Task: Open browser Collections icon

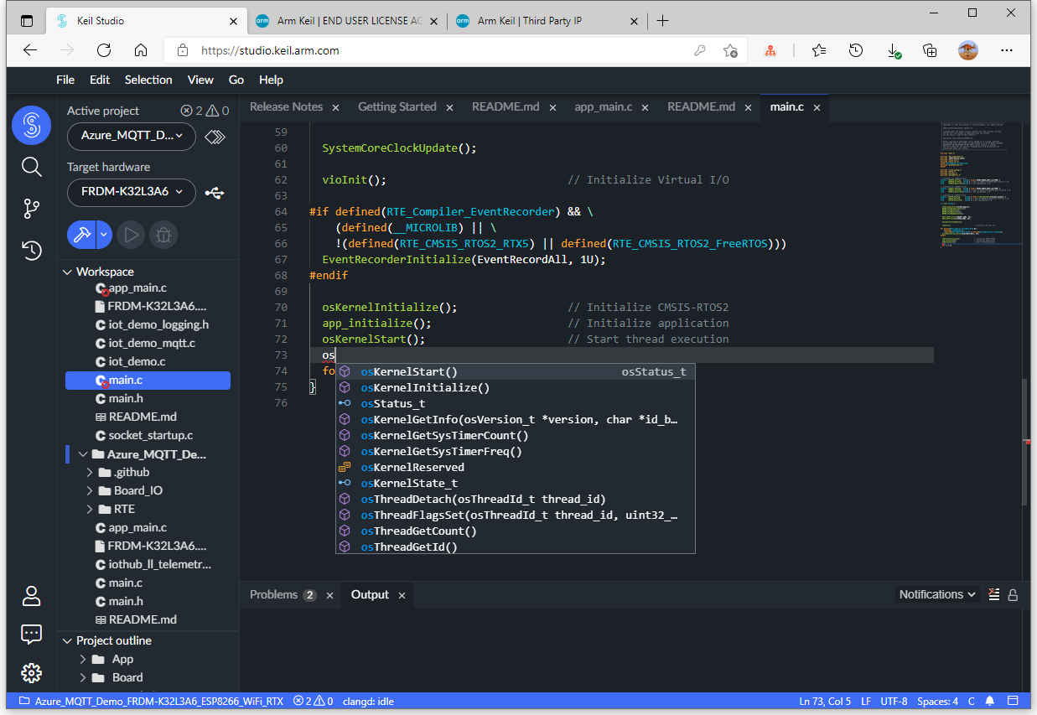Action: (x=930, y=50)
